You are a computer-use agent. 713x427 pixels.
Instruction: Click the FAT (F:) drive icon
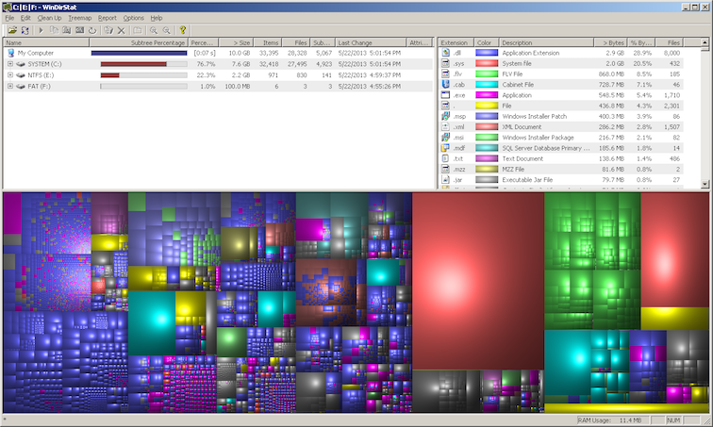(x=21, y=87)
